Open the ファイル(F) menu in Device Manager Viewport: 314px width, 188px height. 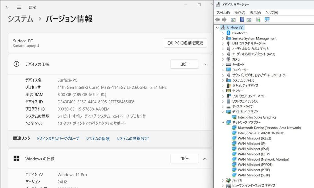(223, 12)
